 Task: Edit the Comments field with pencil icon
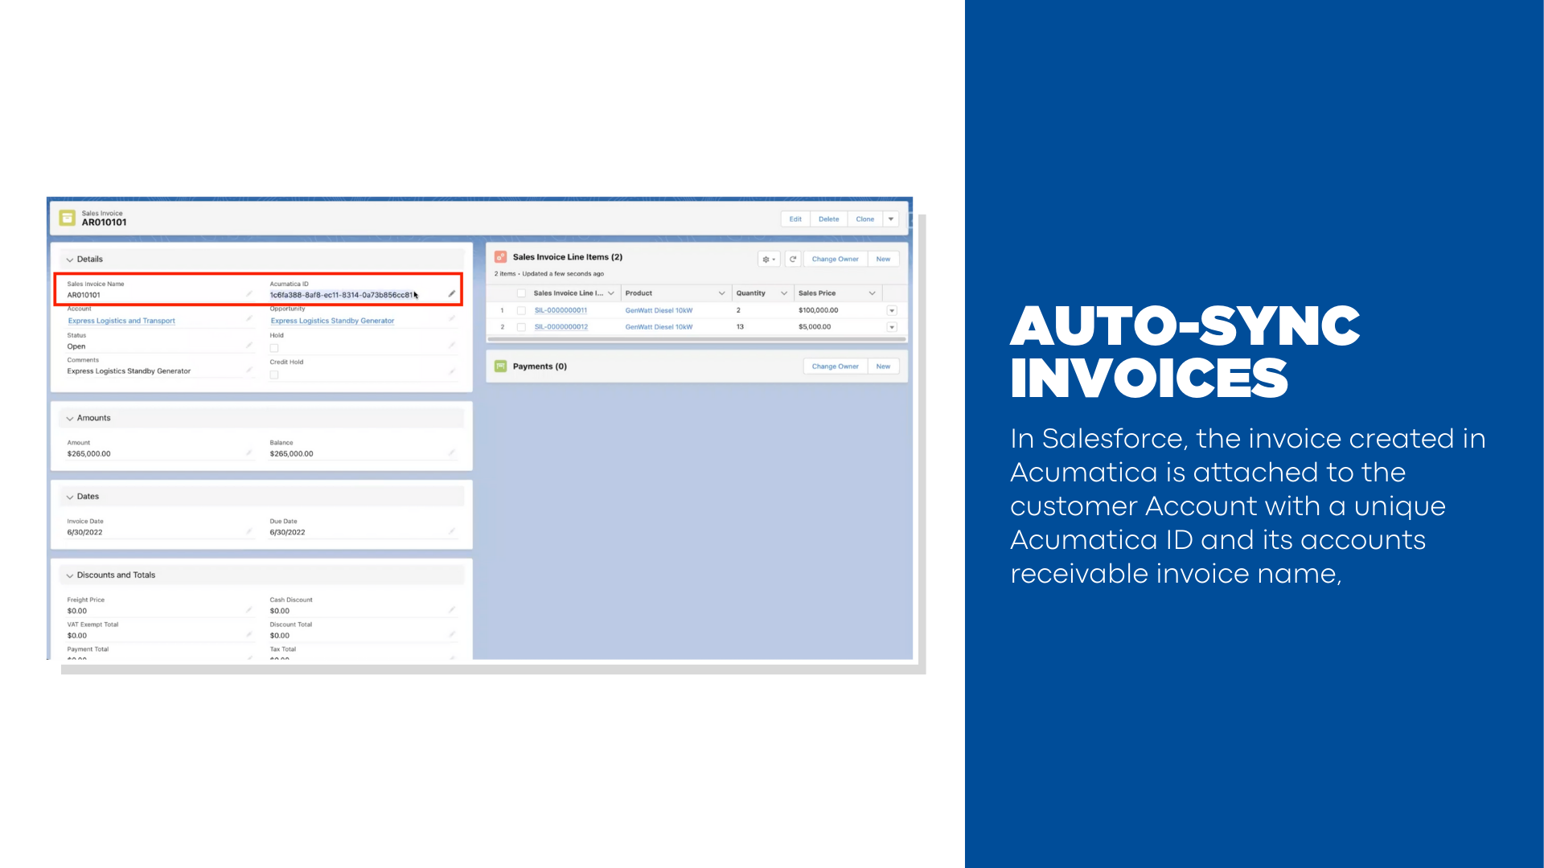[x=249, y=371]
